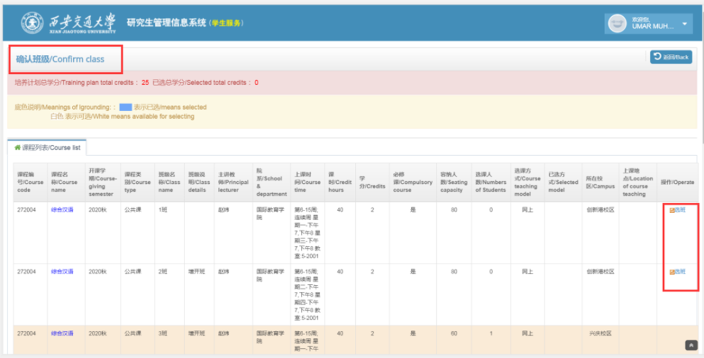Image resolution: width=704 pixels, height=358 pixels.
Task: Click the 确认班级/Confirm class heading
Action: (60, 59)
